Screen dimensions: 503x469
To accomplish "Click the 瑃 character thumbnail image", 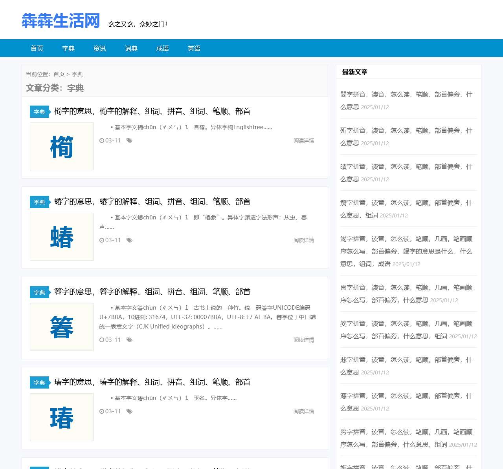I will 62,417.
